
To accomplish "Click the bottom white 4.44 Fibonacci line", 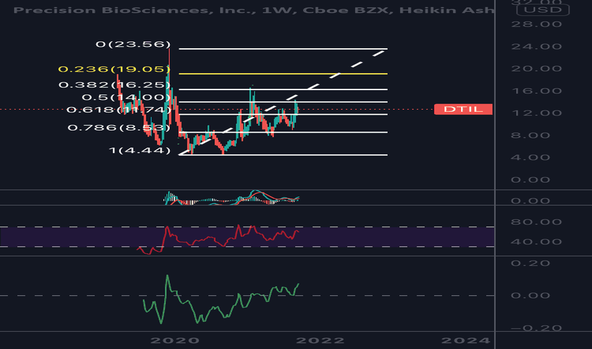I will [x=283, y=155].
